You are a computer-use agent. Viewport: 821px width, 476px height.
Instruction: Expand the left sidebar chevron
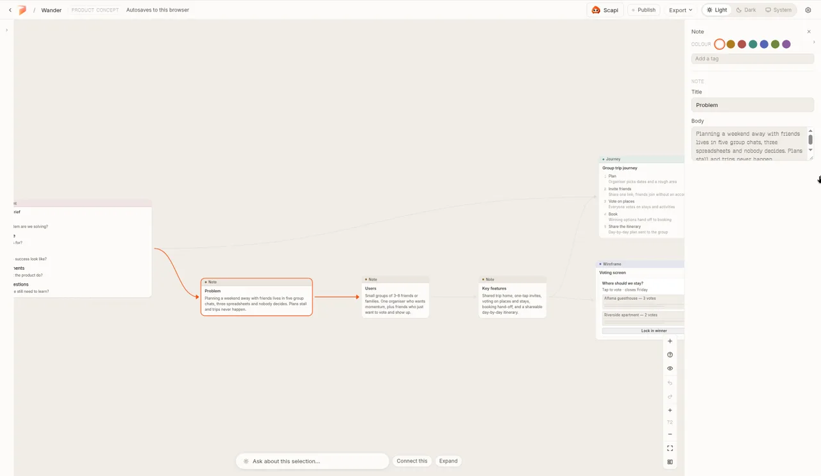click(x=6, y=30)
